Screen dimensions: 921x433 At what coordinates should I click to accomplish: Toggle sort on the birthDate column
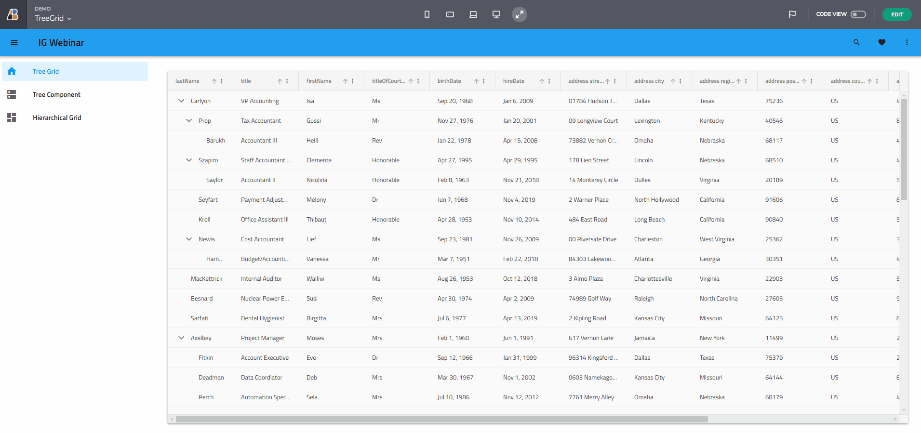pyautogui.click(x=476, y=81)
